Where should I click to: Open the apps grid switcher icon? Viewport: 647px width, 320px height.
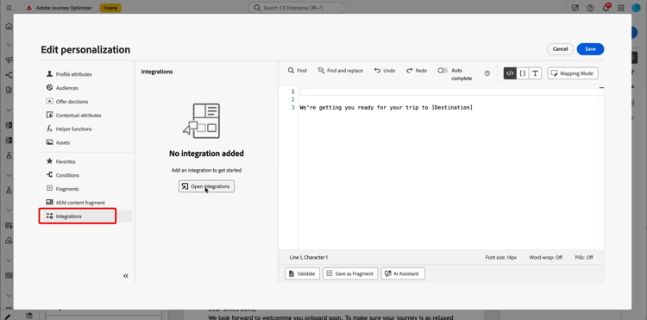click(x=621, y=8)
